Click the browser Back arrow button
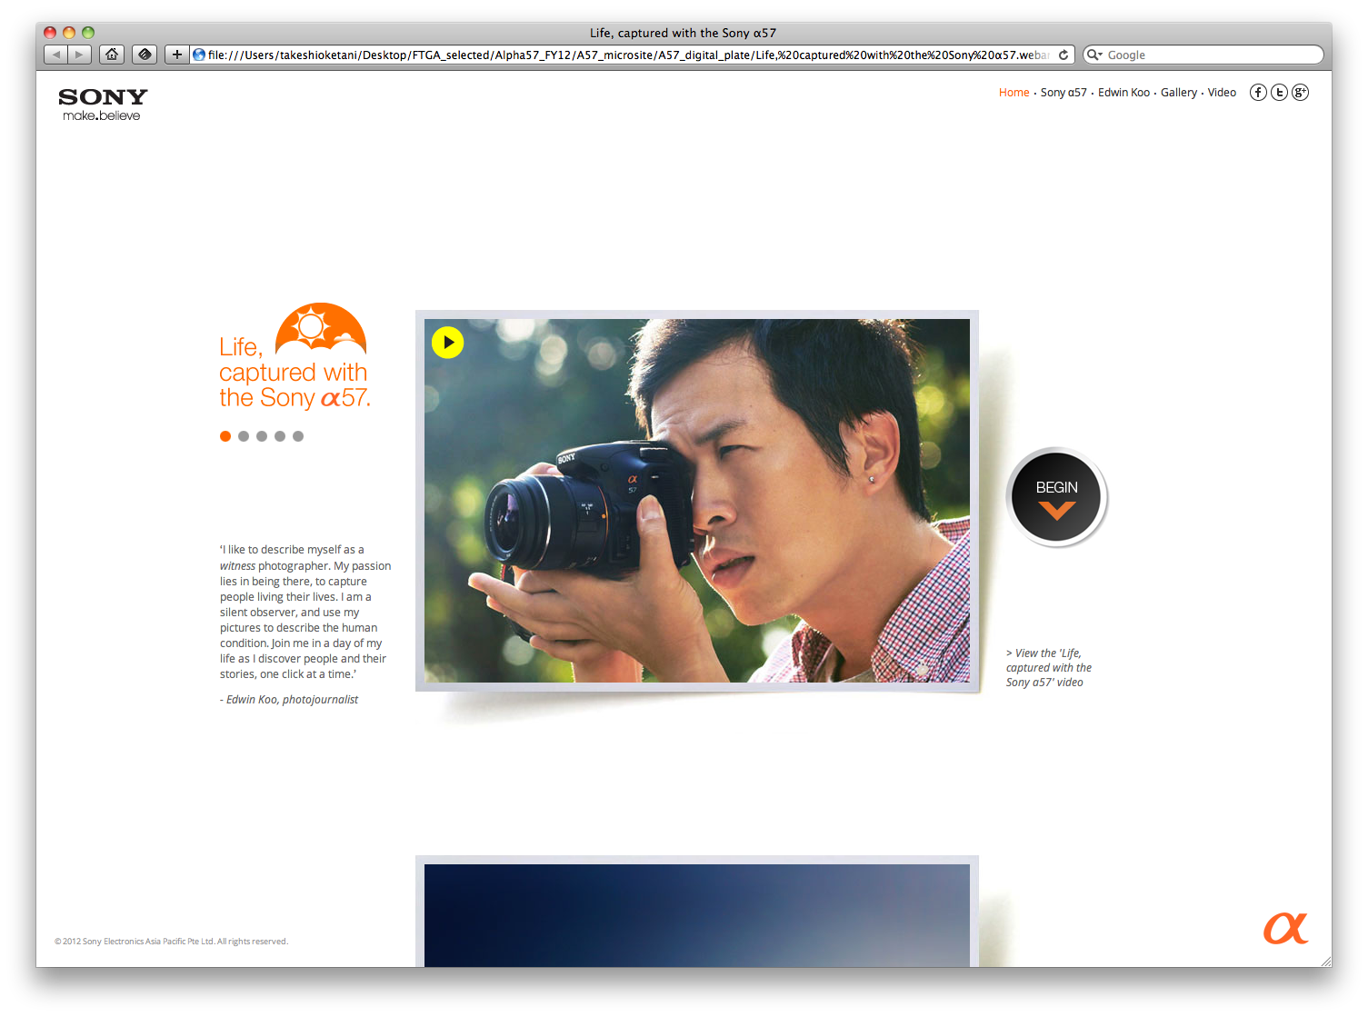1368x1017 pixels. [55, 55]
